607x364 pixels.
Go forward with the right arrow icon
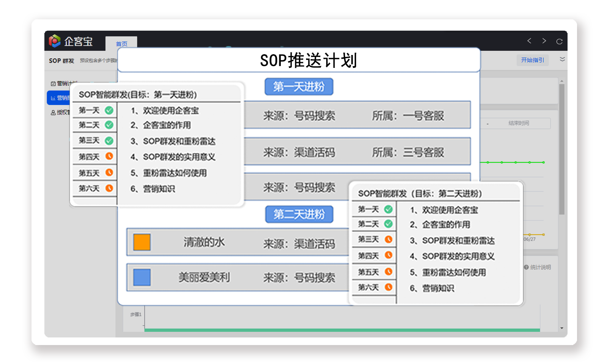[x=544, y=41]
